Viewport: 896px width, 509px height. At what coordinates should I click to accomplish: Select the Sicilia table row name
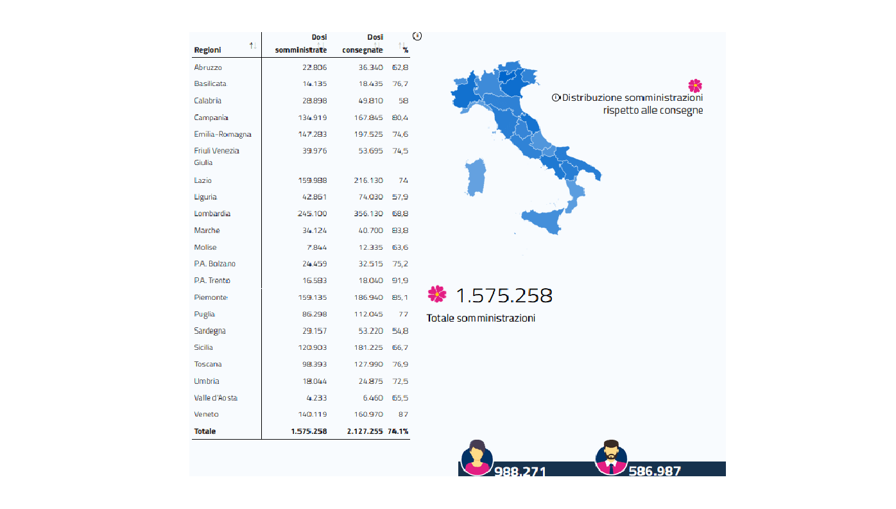203,347
